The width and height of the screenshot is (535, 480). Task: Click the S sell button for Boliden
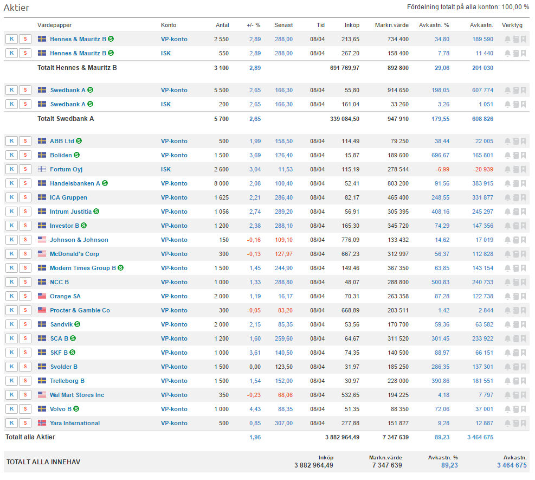[x=25, y=155]
